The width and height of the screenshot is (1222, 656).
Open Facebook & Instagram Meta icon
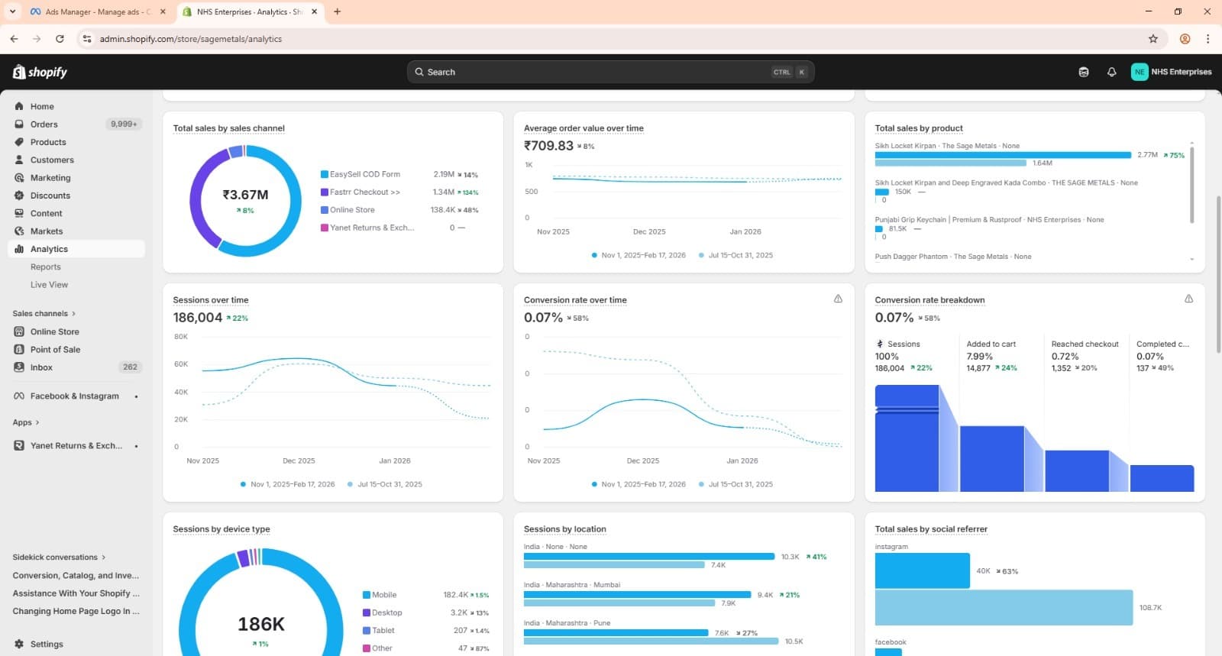[19, 396]
